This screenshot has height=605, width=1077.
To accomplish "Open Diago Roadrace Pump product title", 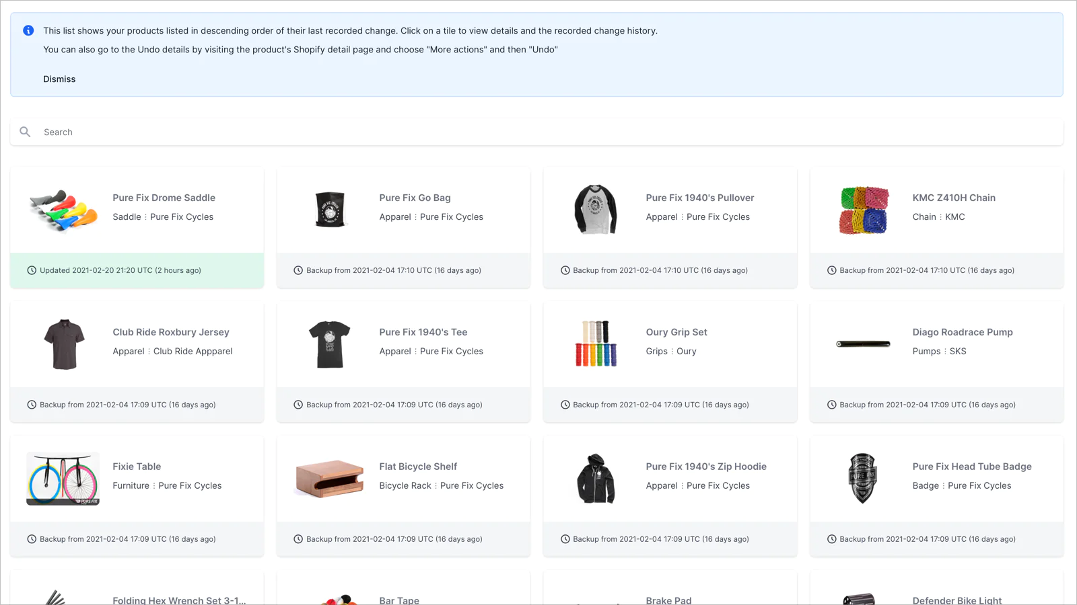I will click(963, 332).
